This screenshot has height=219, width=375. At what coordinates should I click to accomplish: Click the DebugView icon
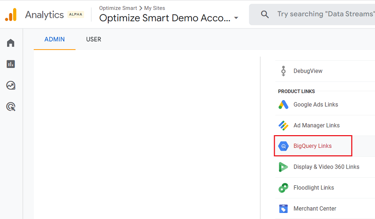[284, 71]
